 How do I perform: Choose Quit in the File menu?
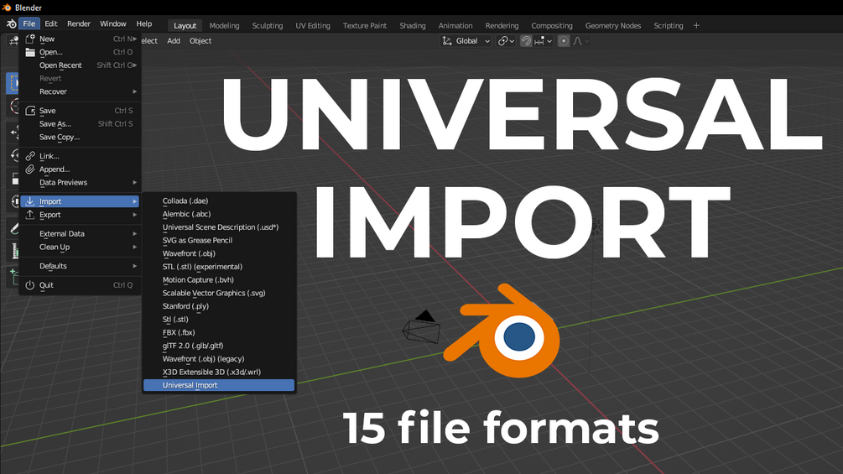tap(80, 285)
